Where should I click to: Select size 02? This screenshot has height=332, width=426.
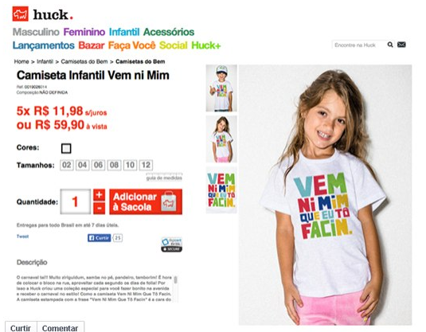point(67,165)
